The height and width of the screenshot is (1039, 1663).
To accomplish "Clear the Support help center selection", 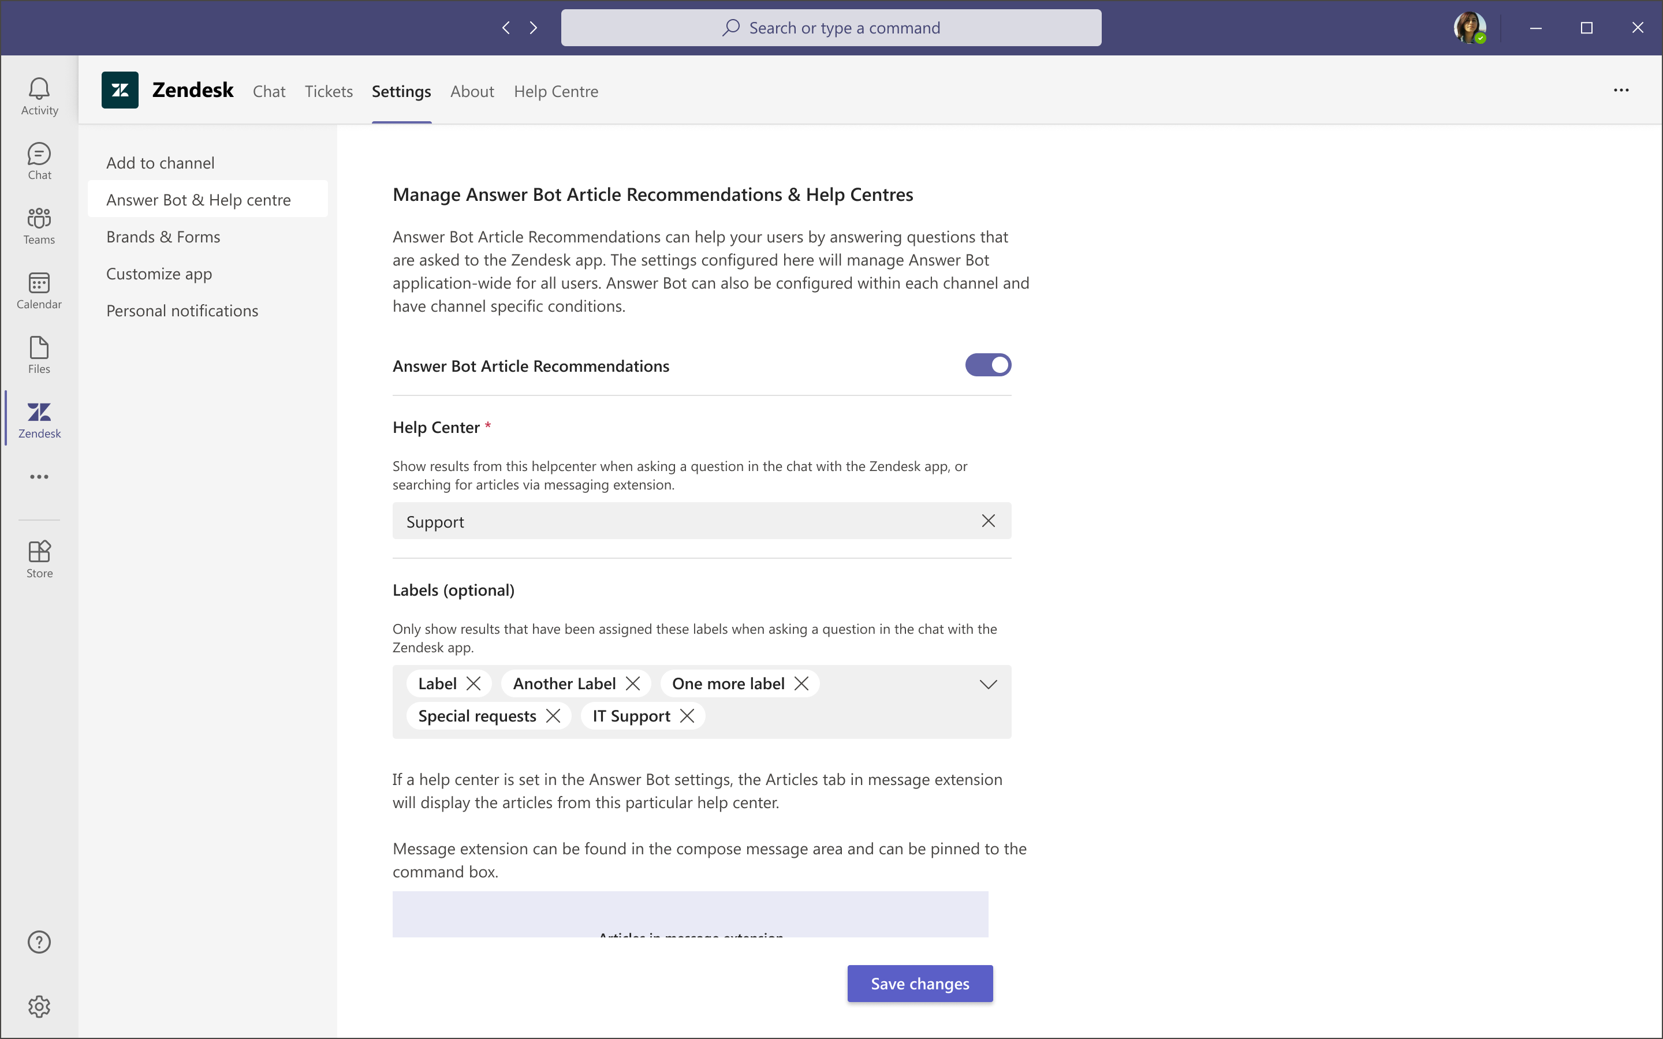I will pos(988,519).
